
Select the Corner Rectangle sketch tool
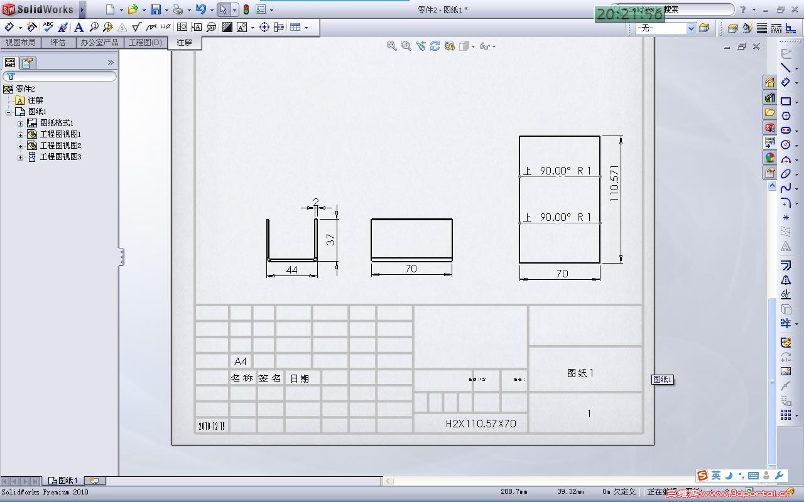(x=786, y=101)
